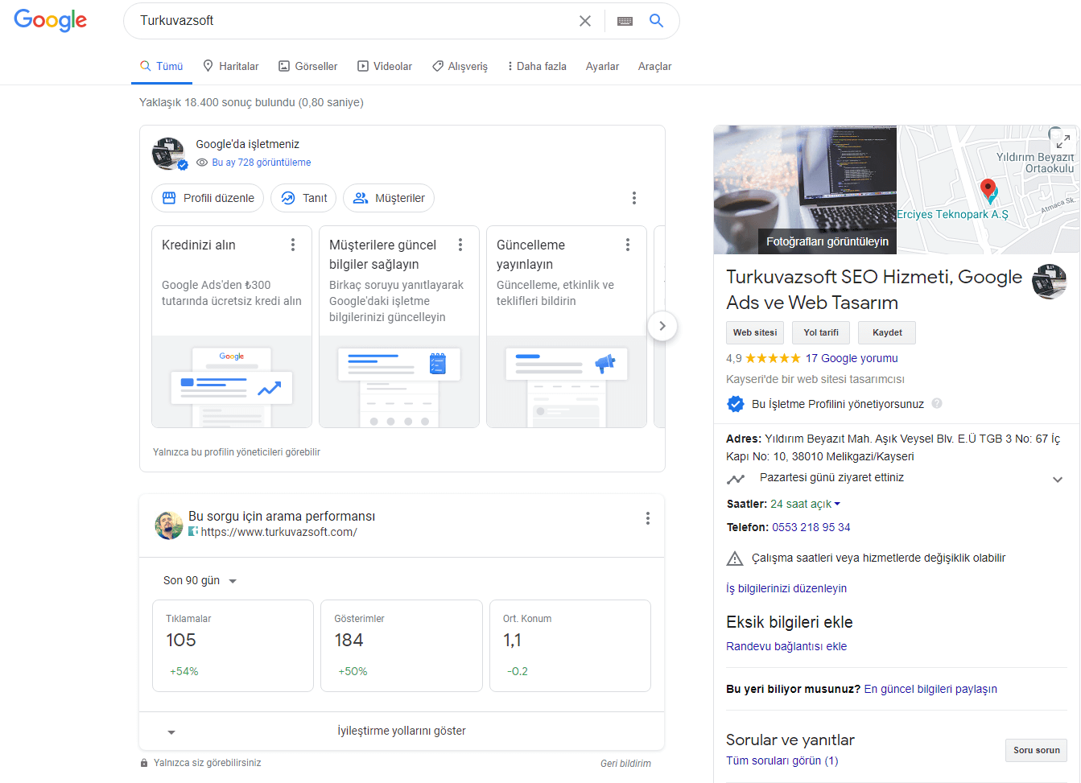Open the Videolar tab
The image size is (1081, 783).
[385, 66]
